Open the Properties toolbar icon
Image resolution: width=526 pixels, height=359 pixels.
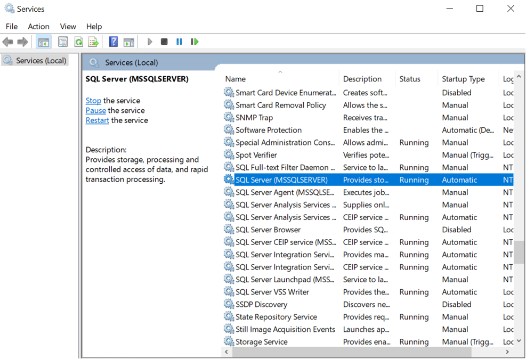[63, 42]
